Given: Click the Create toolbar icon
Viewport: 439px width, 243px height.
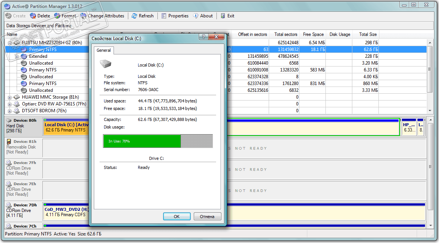Looking at the screenshot, I should pos(8,16).
